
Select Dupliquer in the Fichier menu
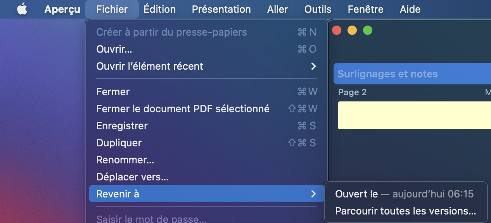pyautogui.click(x=119, y=143)
